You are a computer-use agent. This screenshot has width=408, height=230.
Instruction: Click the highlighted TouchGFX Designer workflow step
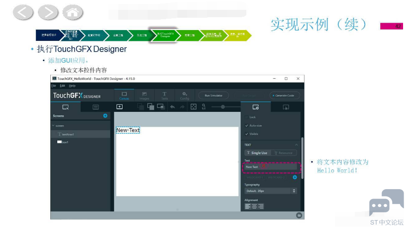click(x=165, y=35)
